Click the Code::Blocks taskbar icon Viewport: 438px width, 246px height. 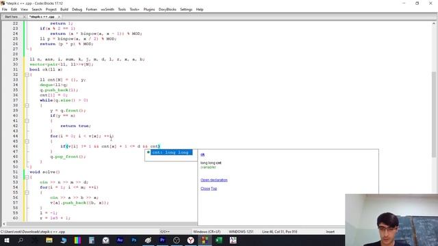coord(205,240)
